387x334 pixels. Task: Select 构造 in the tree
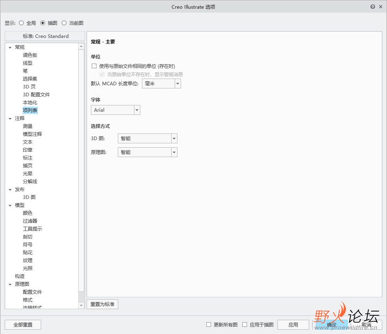click(x=19, y=276)
